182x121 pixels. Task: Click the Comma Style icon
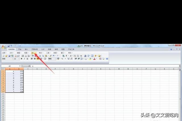pyautogui.click(x=65, y=59)
